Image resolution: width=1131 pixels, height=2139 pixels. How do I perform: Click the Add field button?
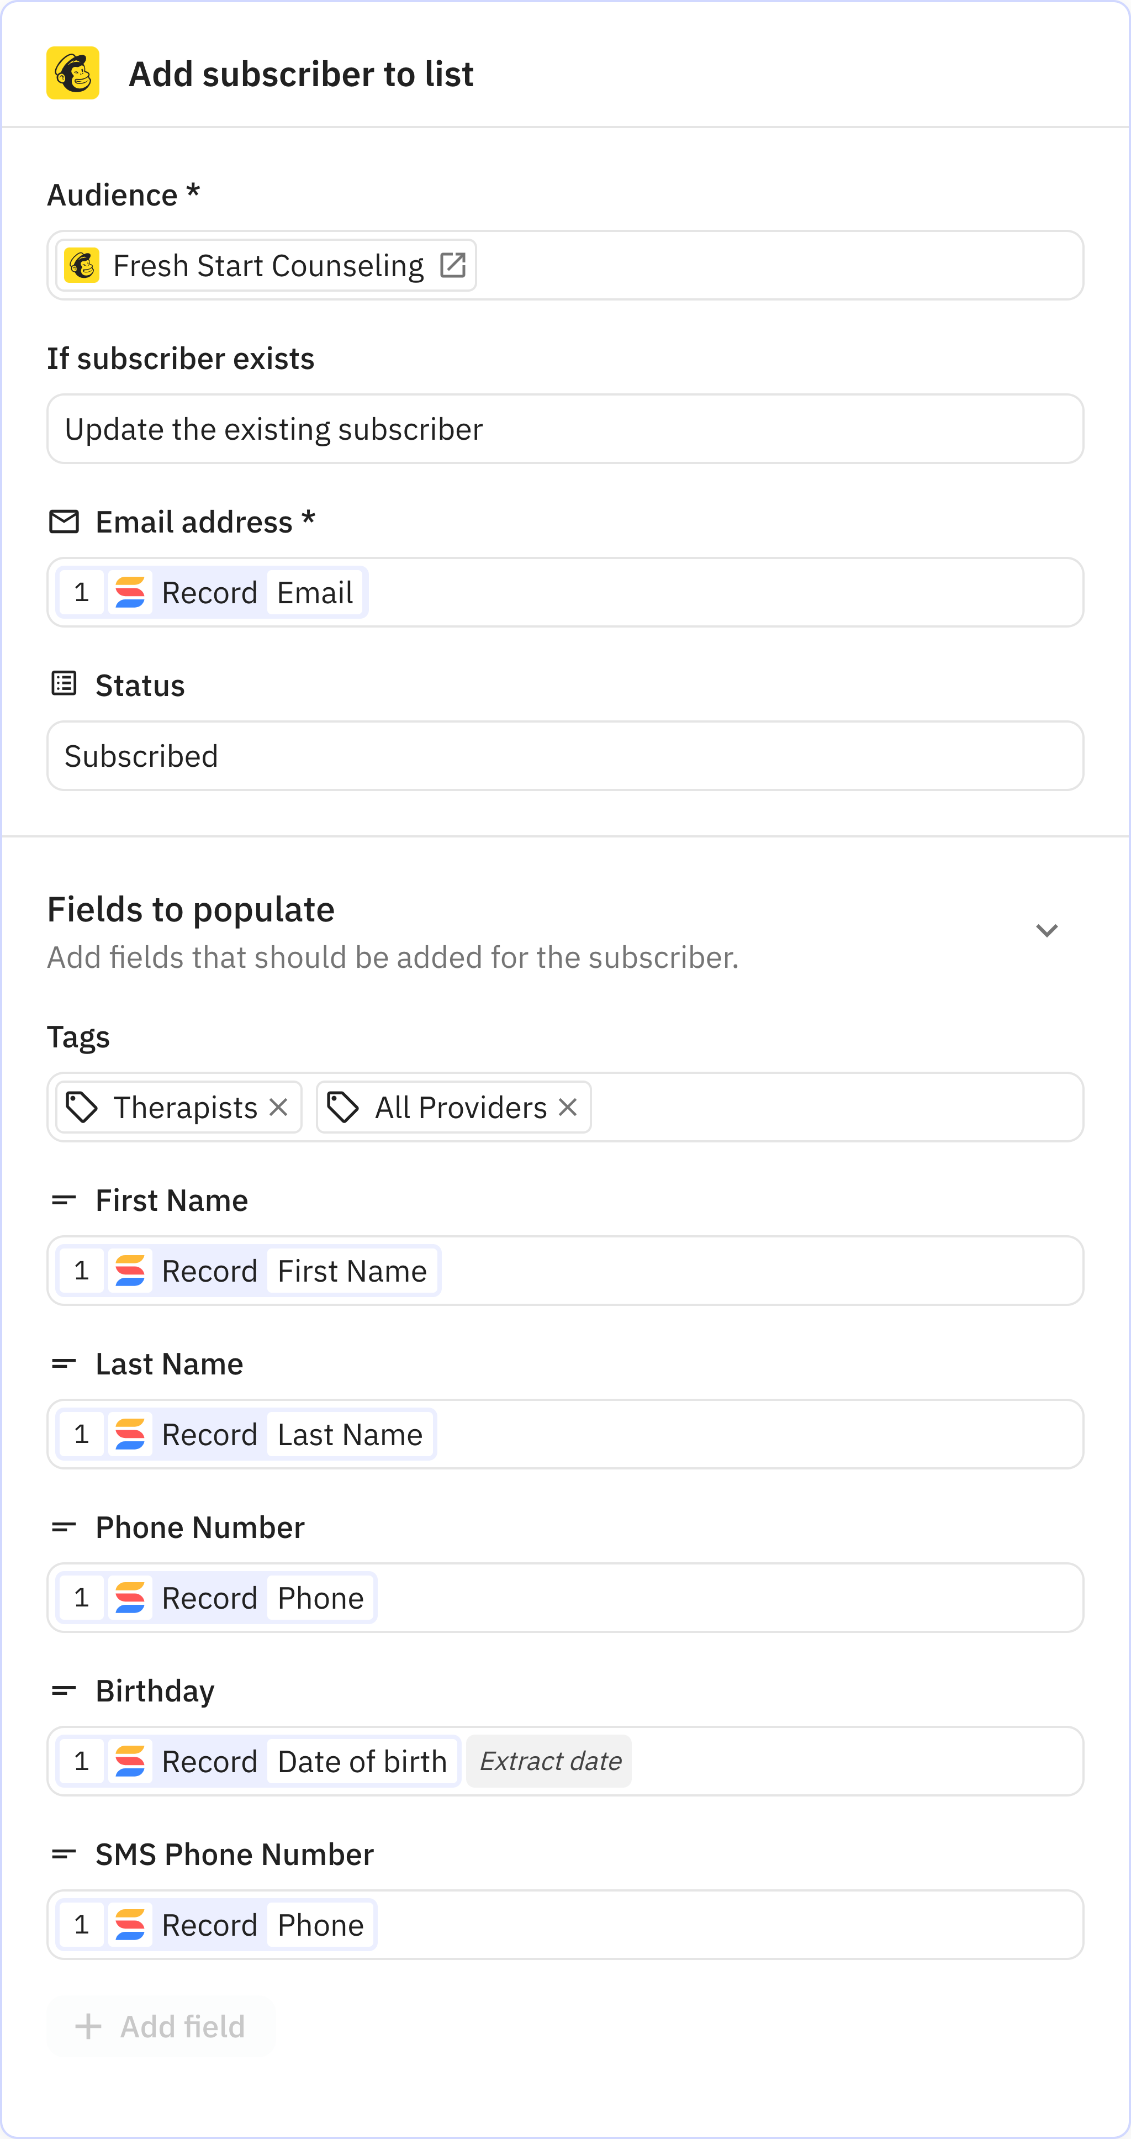coord(161,2027)
